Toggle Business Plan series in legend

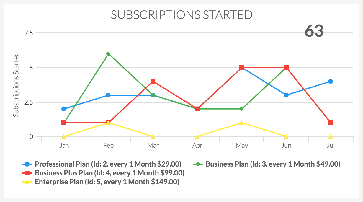(x=267, y=164)
